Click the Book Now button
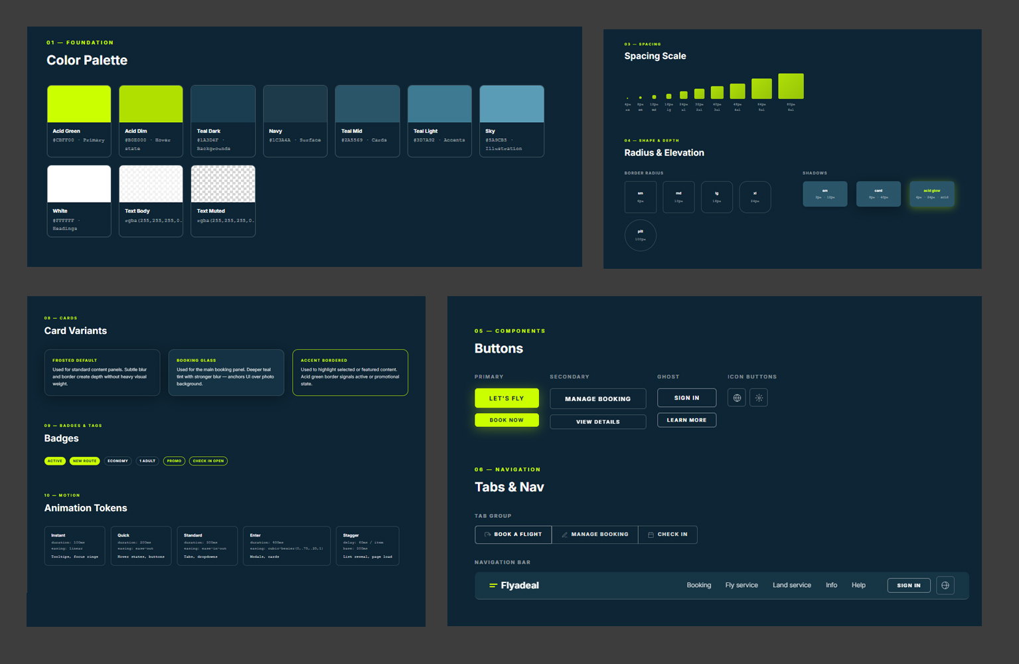Viewport: 1019px width, 664px height. pos(507,420)
